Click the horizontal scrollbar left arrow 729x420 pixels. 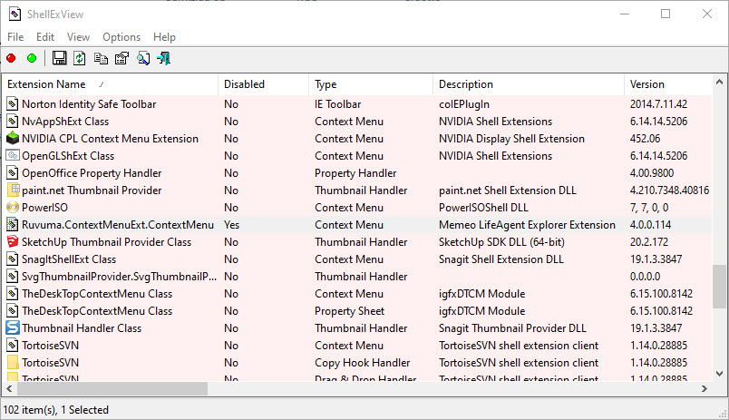coord(9,388)
